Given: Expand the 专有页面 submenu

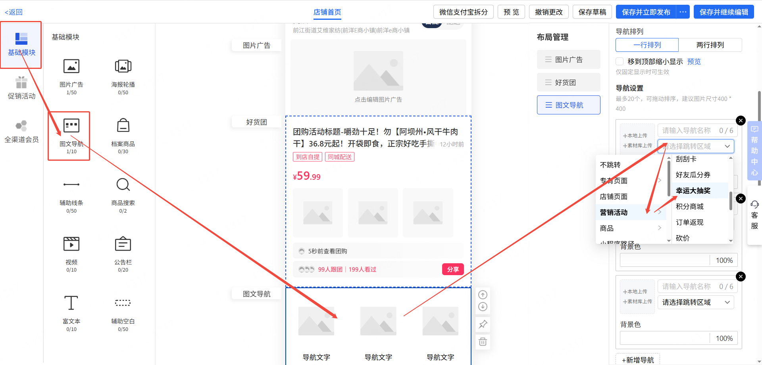Looking at the screenshot, I should (x=631, y=181).
